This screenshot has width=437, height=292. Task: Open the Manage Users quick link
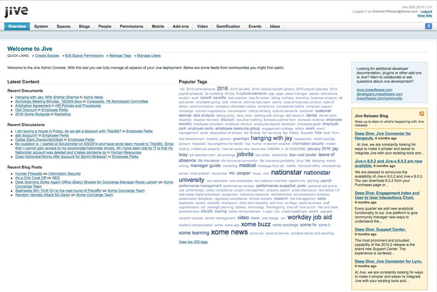pyautogui.click(x=149, y=55)
